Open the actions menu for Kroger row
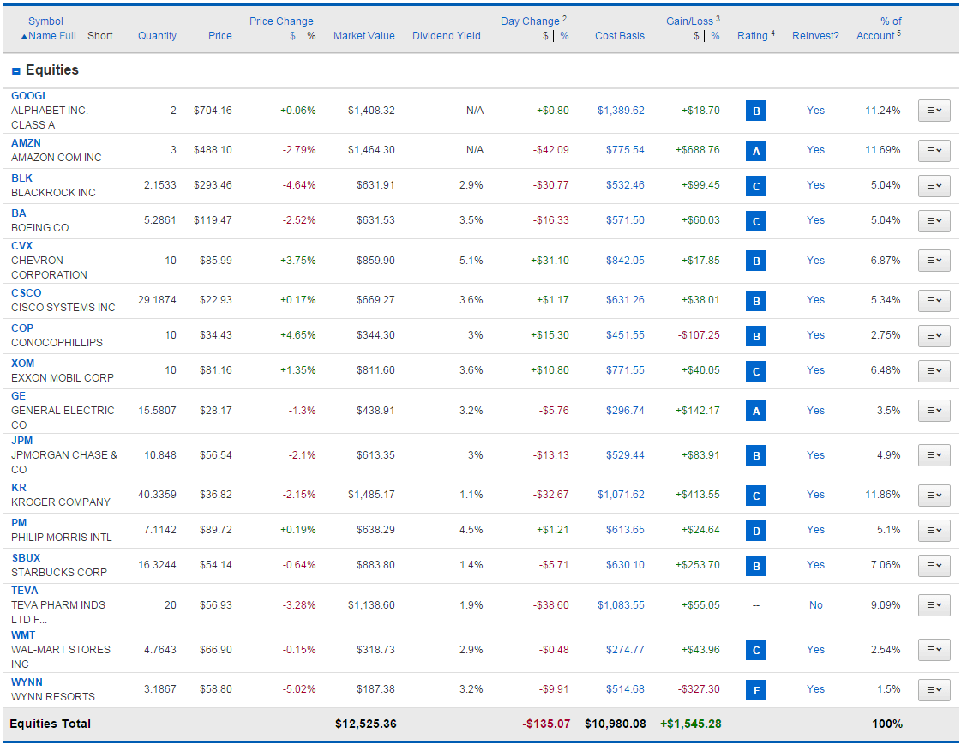The image size is (961, 745). (934, 495)
